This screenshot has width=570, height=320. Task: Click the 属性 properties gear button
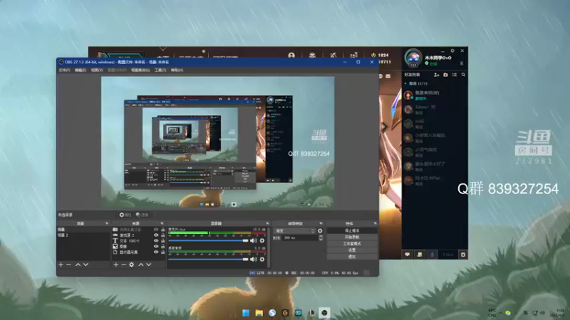click(x=125, y=215)
